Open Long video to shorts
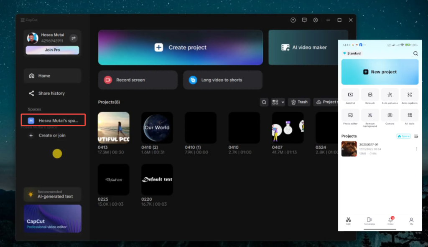Viewport: 428px width, 247px height. [223, 80]
